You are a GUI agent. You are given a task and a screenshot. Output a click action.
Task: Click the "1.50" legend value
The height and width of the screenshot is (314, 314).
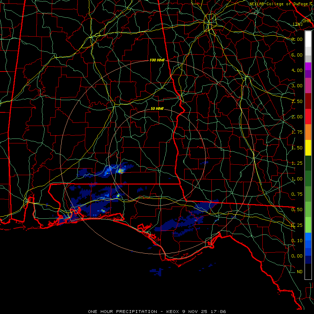[297, 148]
